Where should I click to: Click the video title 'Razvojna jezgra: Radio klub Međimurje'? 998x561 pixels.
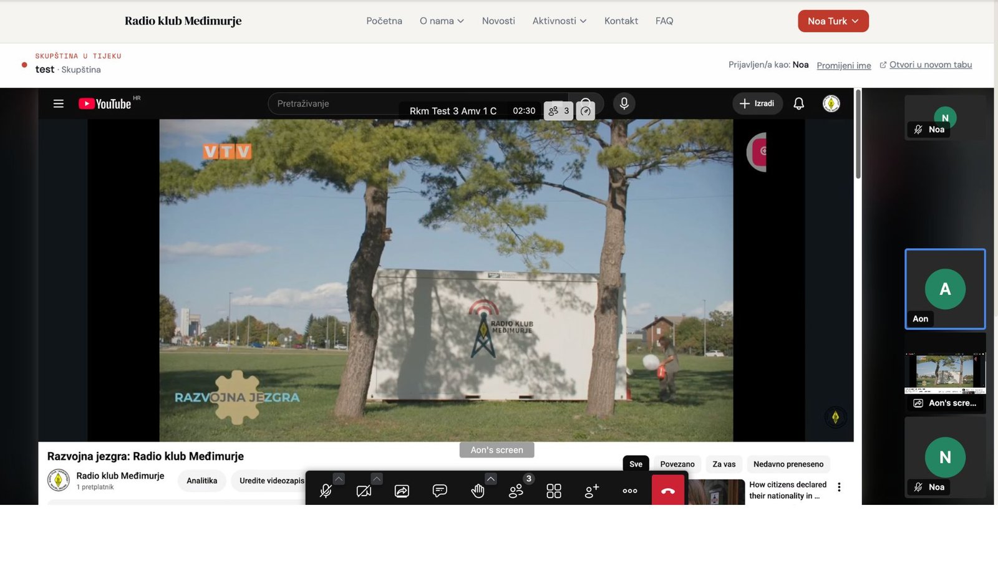pos(145,456)
